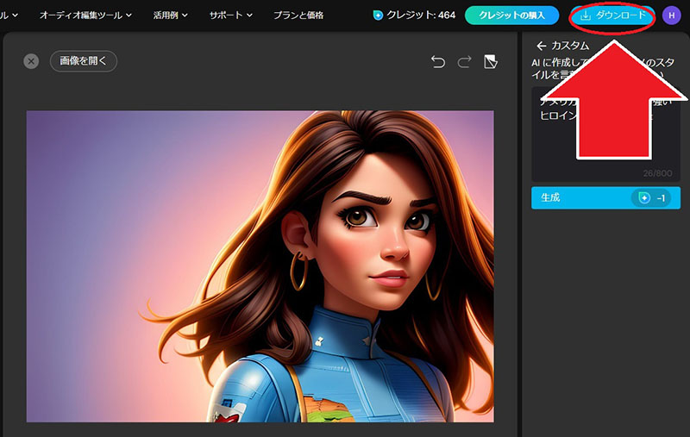Expand the オーディオ編集ツール menu

click(x=85, y=16)
